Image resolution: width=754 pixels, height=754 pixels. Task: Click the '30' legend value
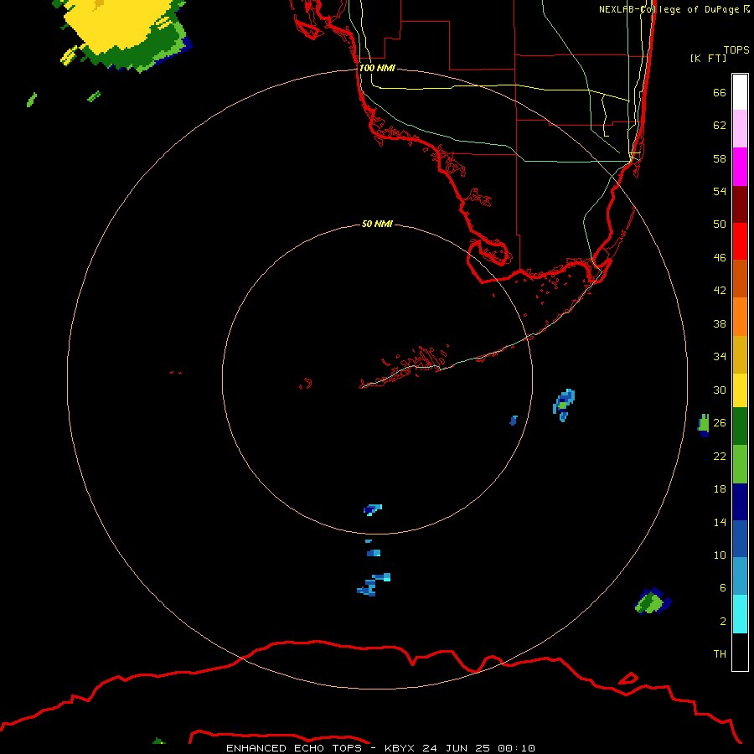pos(720,390)
